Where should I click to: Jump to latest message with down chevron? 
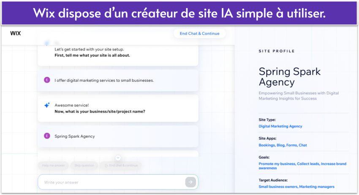pyautogui.click(x=118, y=158)
